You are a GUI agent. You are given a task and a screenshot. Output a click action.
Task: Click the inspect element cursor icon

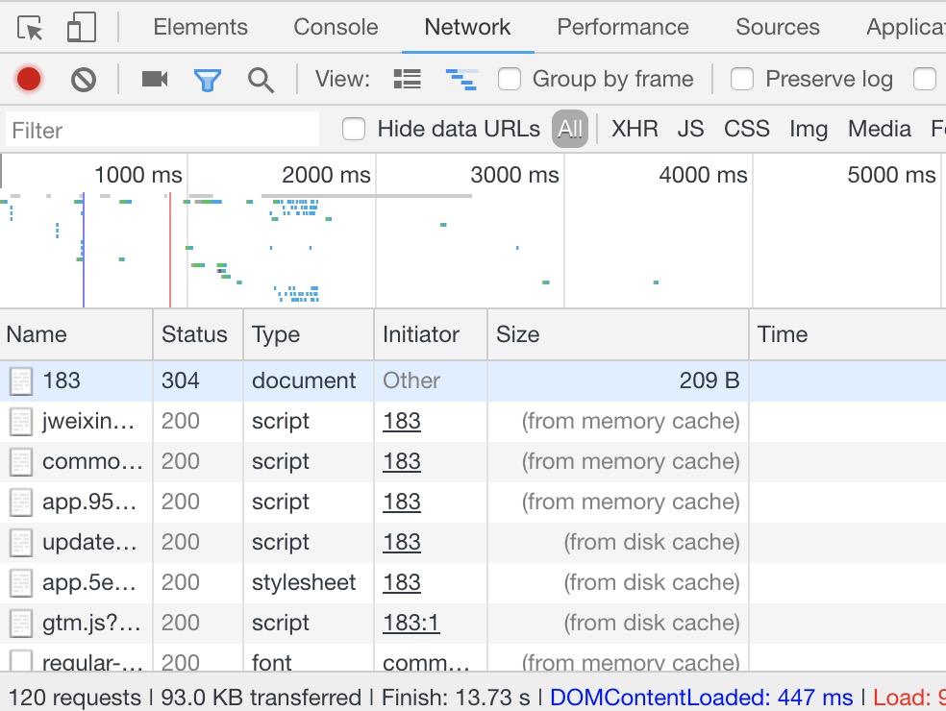click(x=31, y=28)
